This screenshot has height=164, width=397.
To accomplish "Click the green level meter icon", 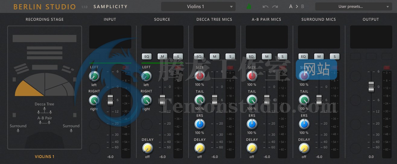I will pos(249,6).
